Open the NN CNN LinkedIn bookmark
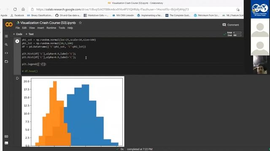 pos(123,16)
